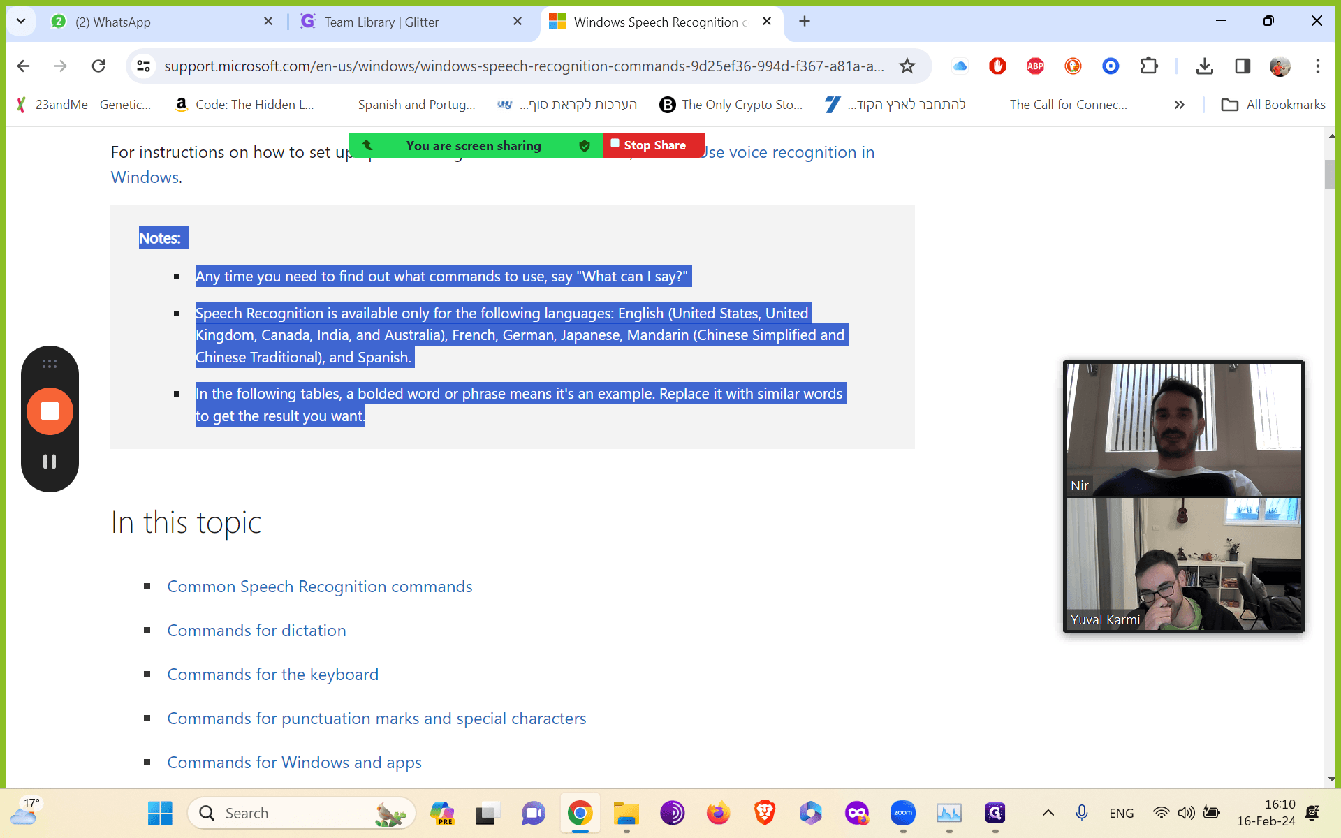Viewport: 1341px width, 838px height.
Task: Stop the screen recording with orange button
Action: point(50,411)
